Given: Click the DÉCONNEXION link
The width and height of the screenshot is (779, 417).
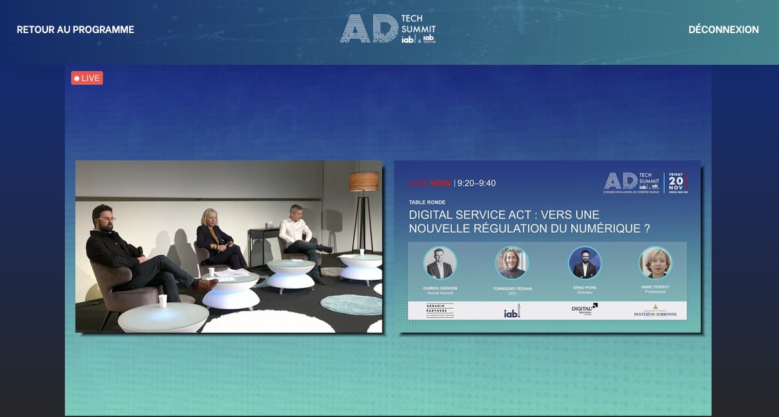Looking at the screenshot, I should coord(723,30).
